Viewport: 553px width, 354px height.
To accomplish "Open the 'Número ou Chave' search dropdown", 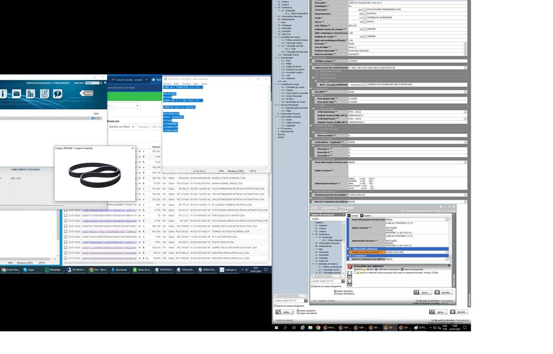I will [121, 127].
